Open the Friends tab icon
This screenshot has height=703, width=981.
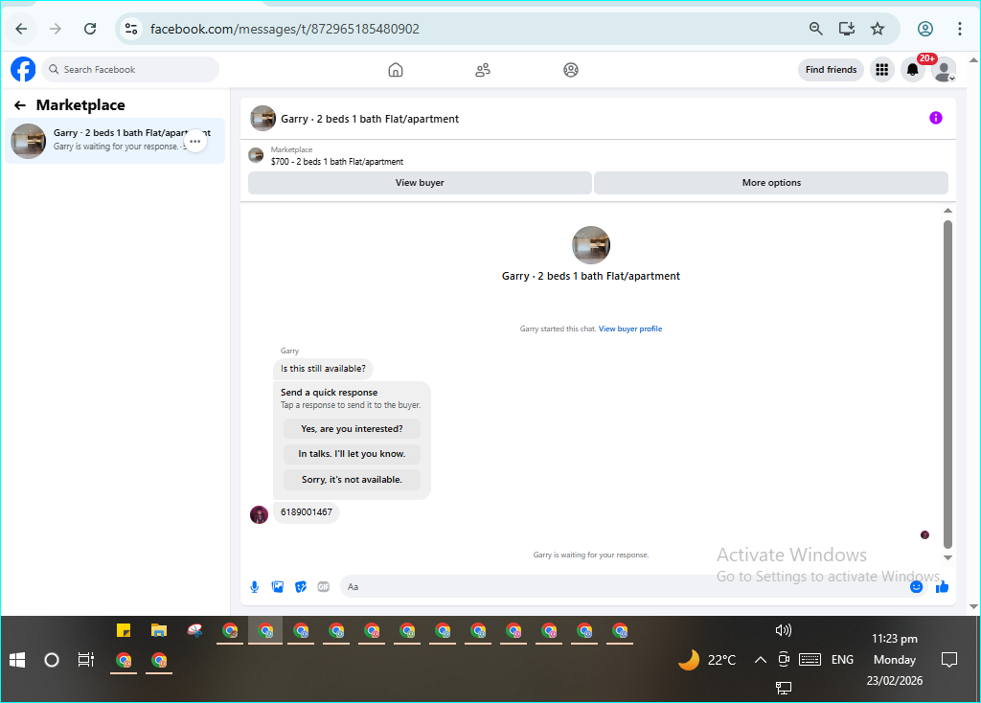click(x=483, y=69)
